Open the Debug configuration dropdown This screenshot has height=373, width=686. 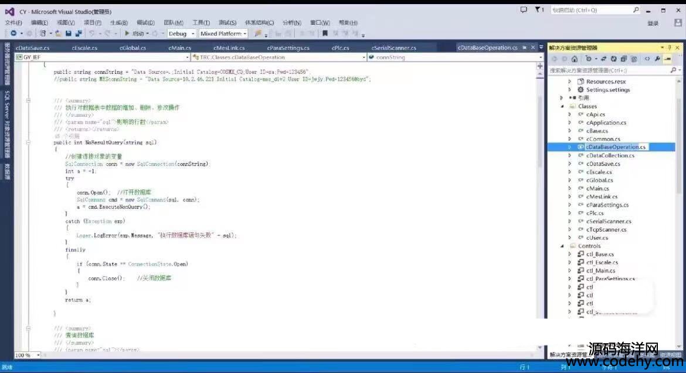(182, 33)
